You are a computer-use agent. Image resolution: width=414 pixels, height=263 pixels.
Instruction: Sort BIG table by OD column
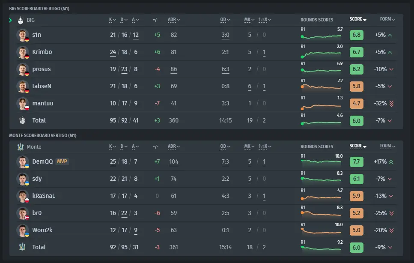[225, 20]
